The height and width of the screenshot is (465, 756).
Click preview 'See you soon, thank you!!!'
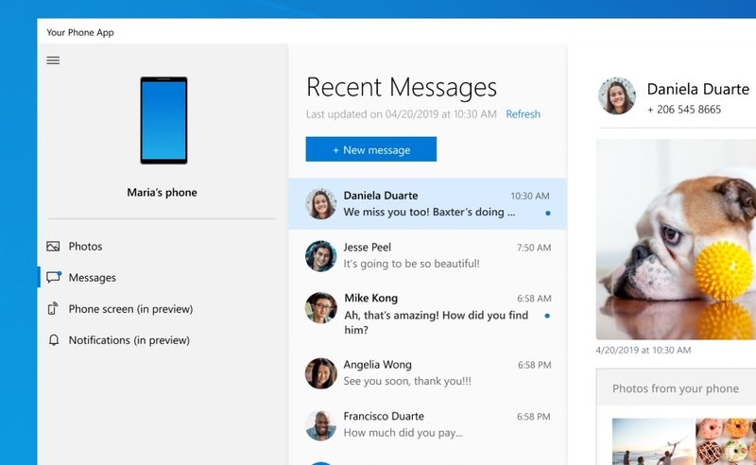click(x=407, y=381)
